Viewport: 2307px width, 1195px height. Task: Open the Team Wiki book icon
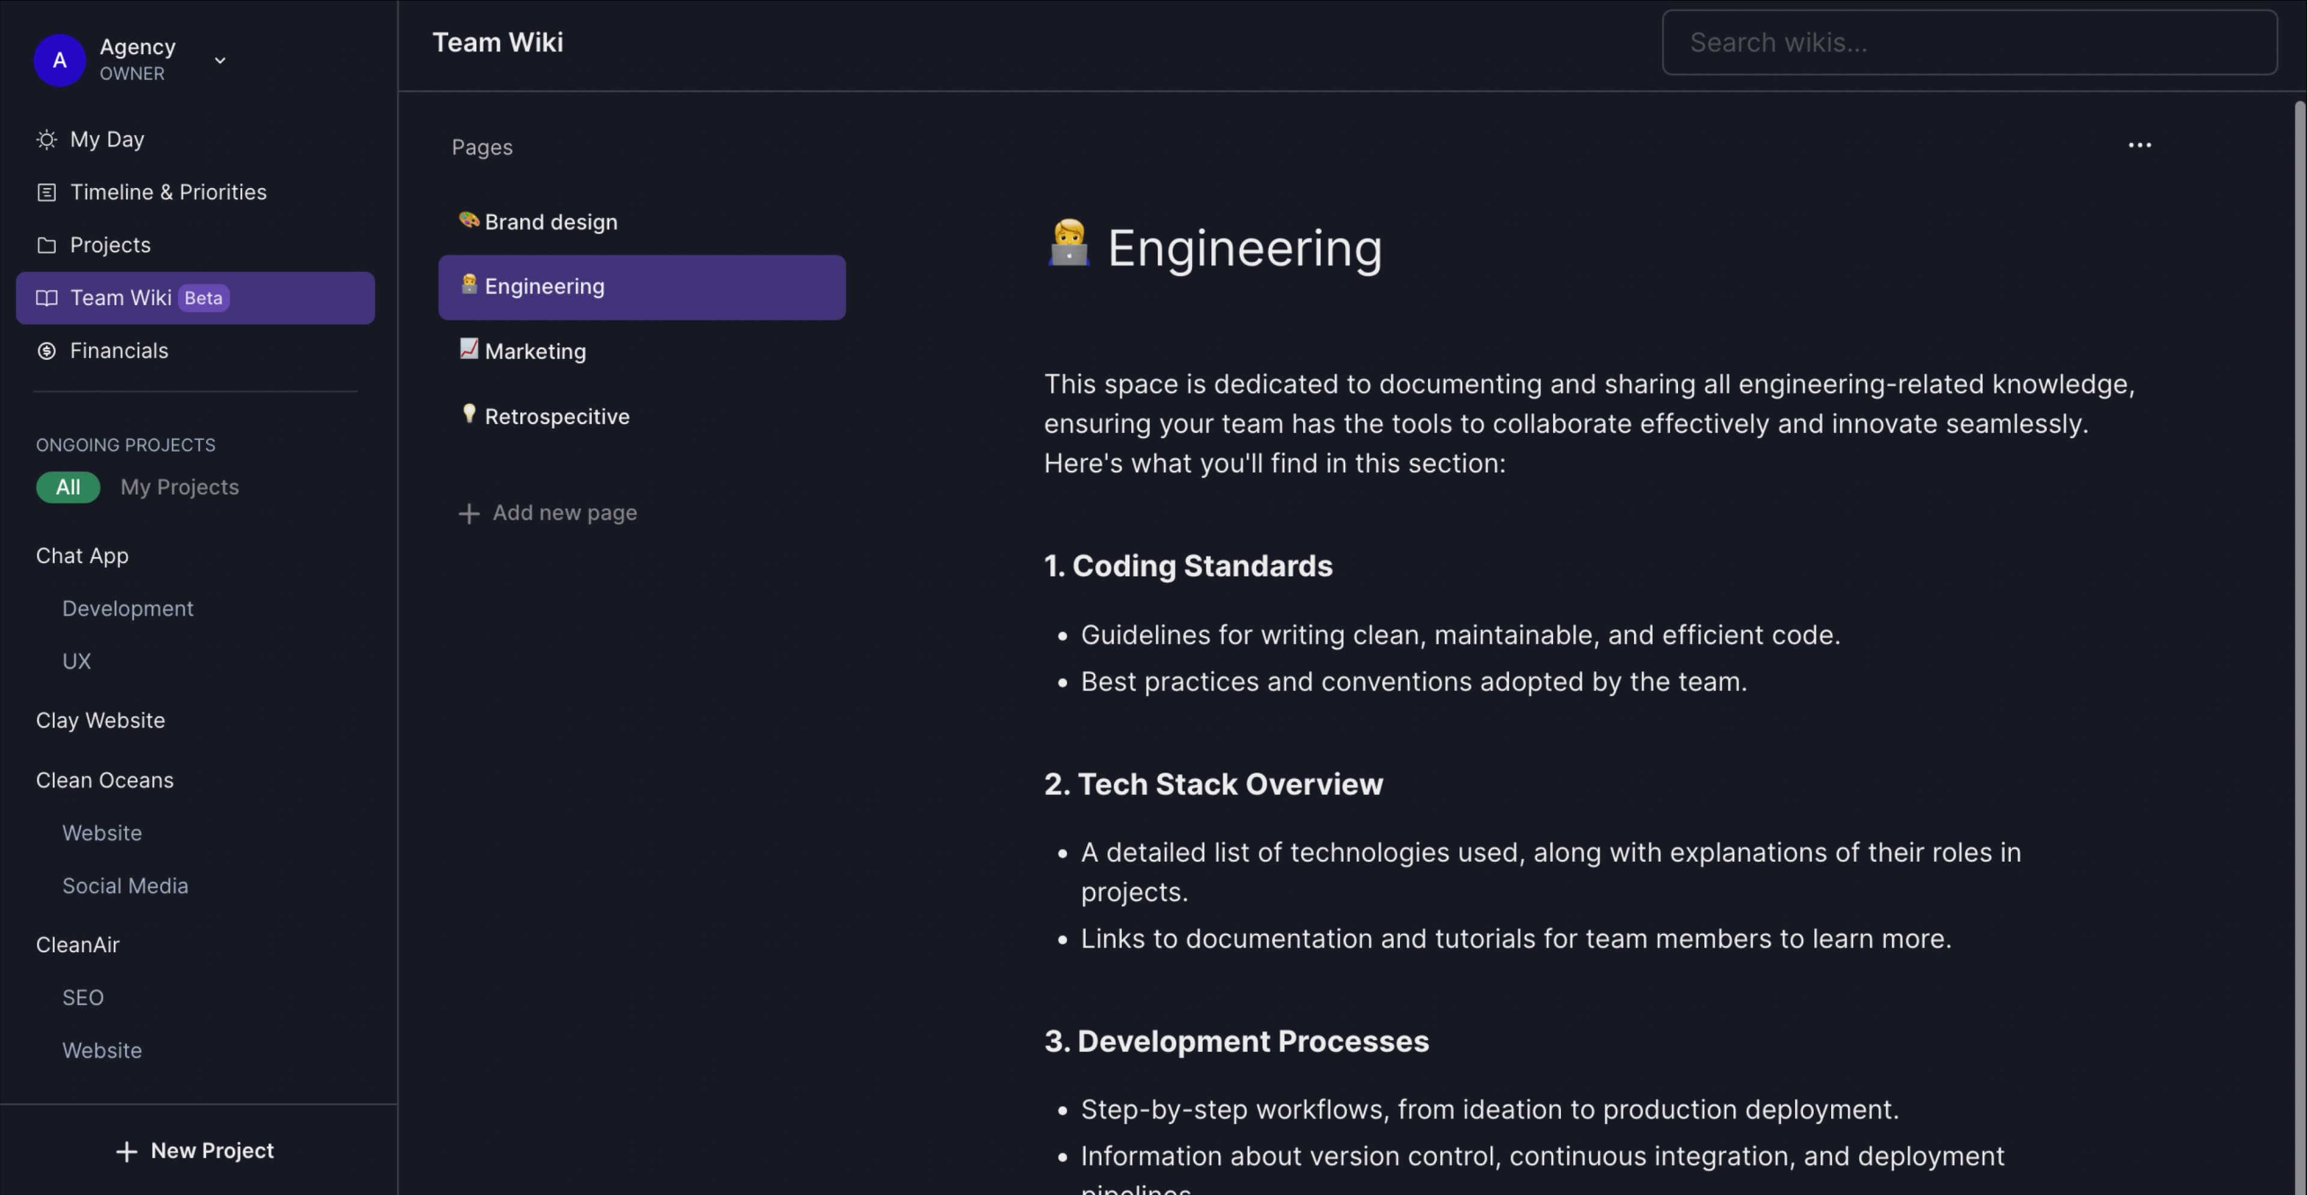[x=47, y=297]
